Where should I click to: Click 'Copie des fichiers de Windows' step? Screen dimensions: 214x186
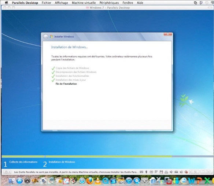tap(72, 68)
